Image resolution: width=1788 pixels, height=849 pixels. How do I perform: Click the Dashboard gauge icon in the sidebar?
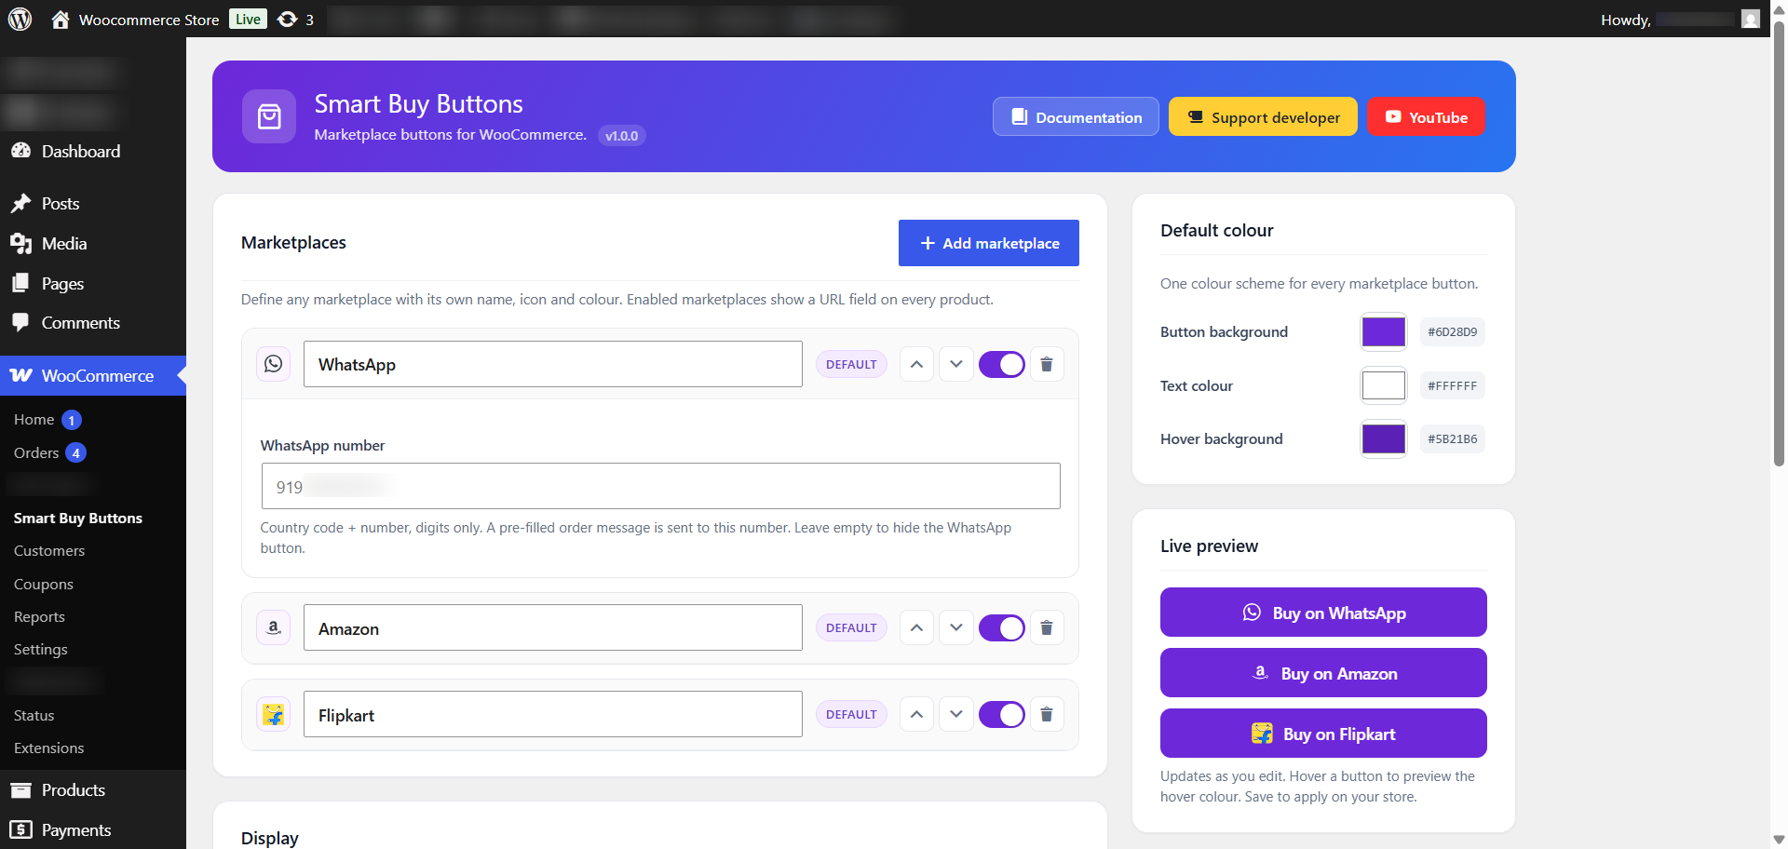tap(21, 151)
